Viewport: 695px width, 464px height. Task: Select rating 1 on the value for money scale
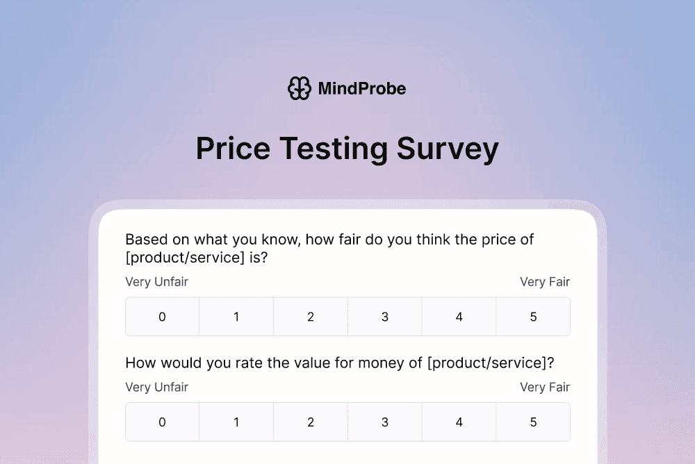click(236, 422)
